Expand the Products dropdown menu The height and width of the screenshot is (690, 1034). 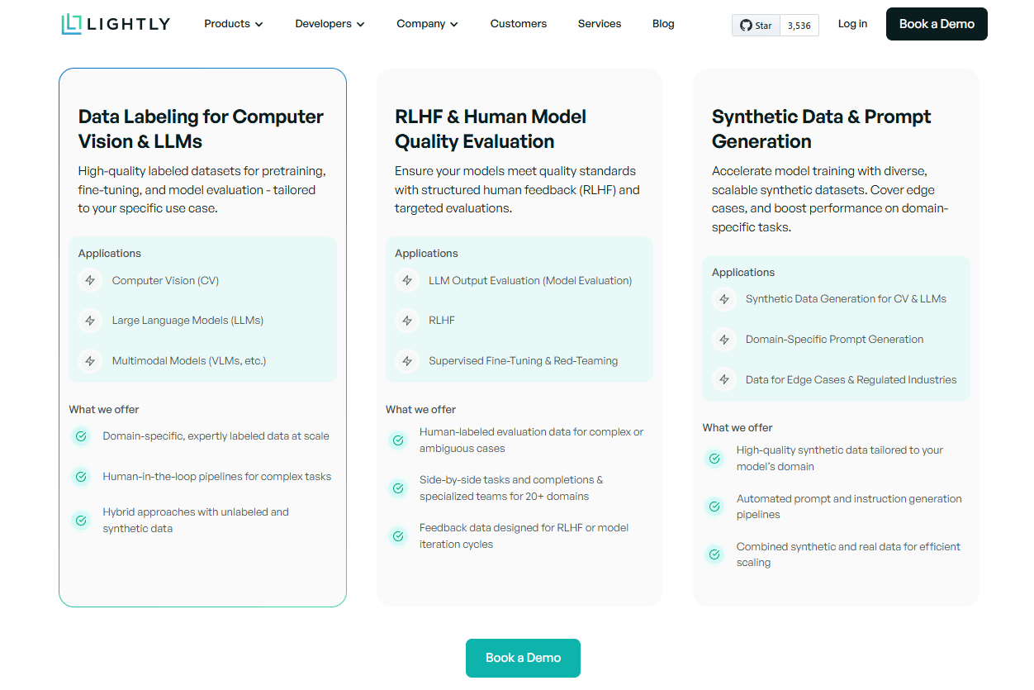coord(233,24)
